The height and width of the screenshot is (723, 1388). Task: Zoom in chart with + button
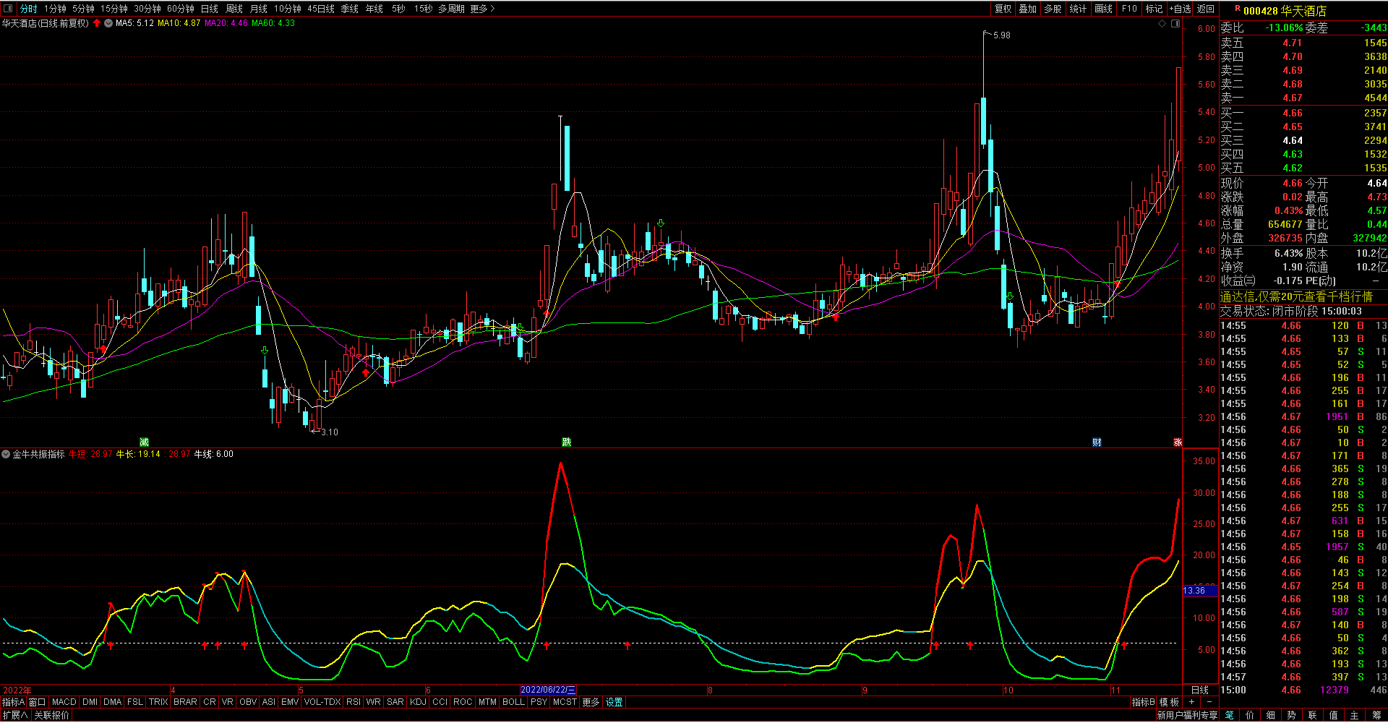tap(1192, 702)
